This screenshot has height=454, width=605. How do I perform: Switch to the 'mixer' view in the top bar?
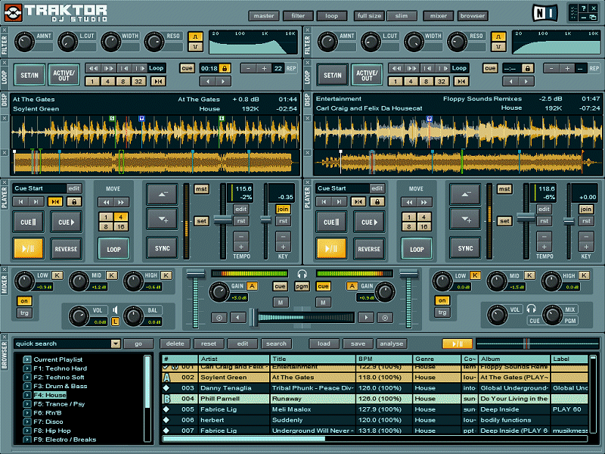(x=439, y=15)
